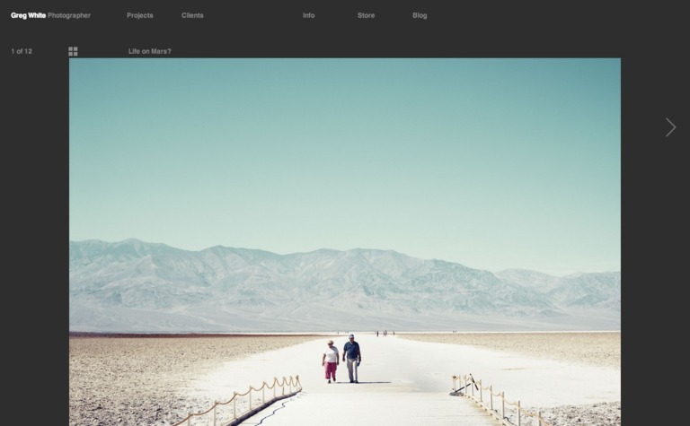Click the teal sky area of the photo
The image size is (690, 426).
[x=341, y=143]
